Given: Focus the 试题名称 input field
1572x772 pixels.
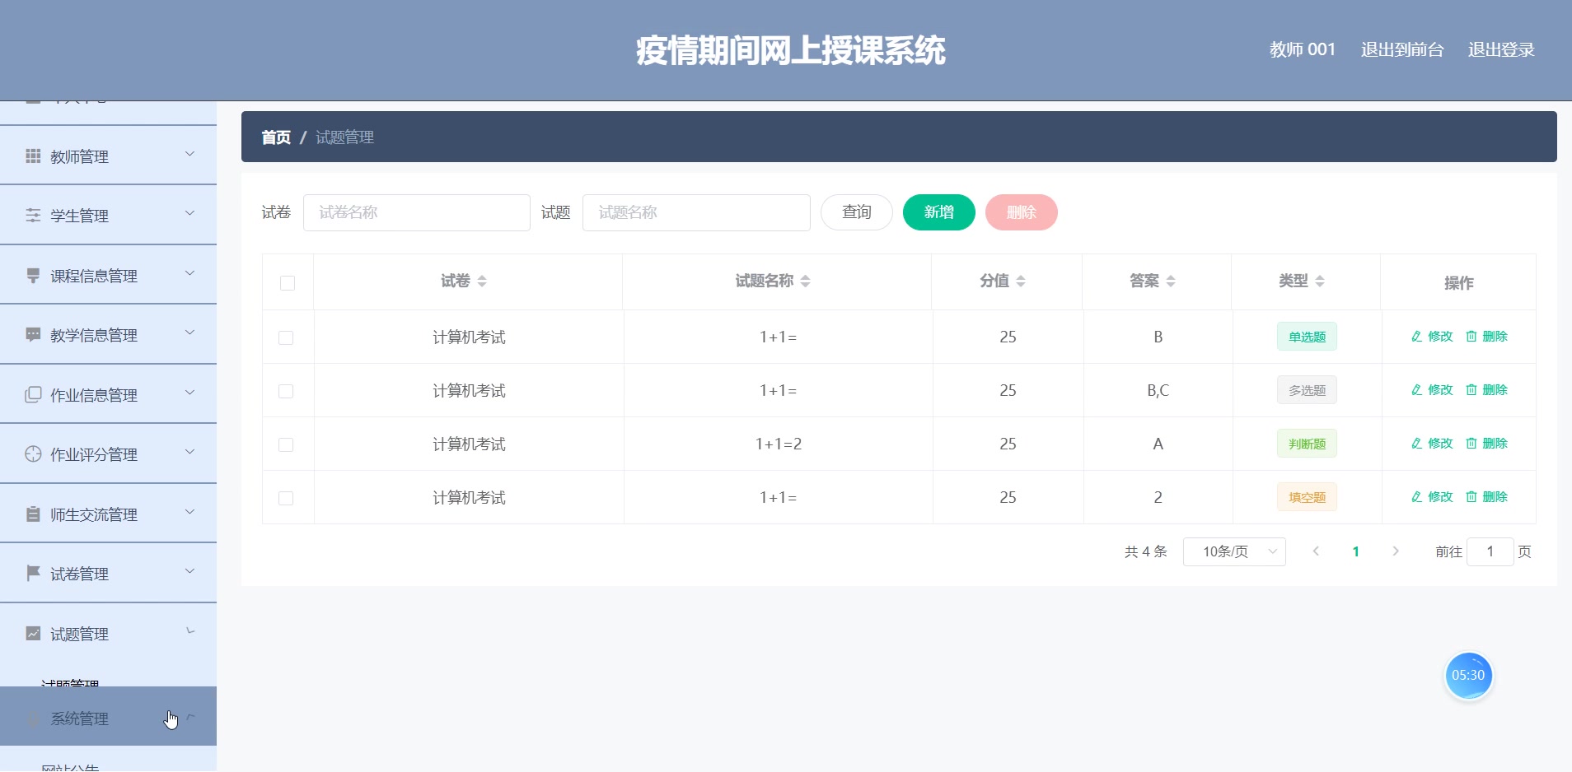Looking at the screenshot, I should click(696, 212).
